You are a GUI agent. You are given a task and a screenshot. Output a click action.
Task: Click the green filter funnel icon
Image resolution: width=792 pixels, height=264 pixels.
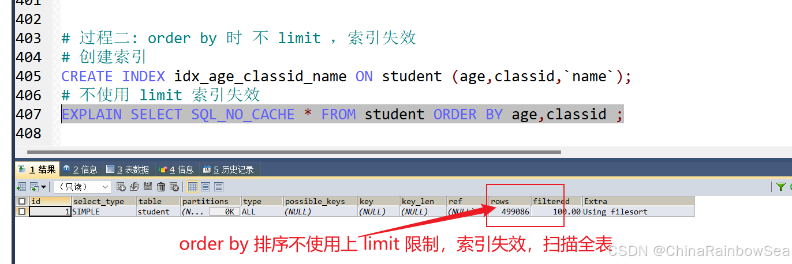[x=780, y=187]
